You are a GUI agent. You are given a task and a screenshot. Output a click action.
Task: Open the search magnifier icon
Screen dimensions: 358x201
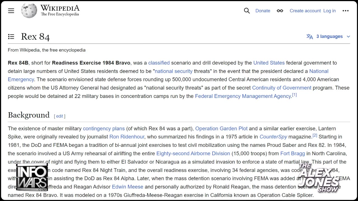(247, 11)
